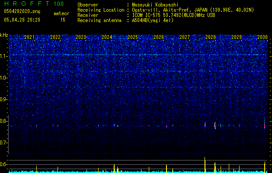Viewport: 272px width, 173px height.
Task: Click the tallest yellow intensity spike before 2028
Action: (x=205, y=165)
